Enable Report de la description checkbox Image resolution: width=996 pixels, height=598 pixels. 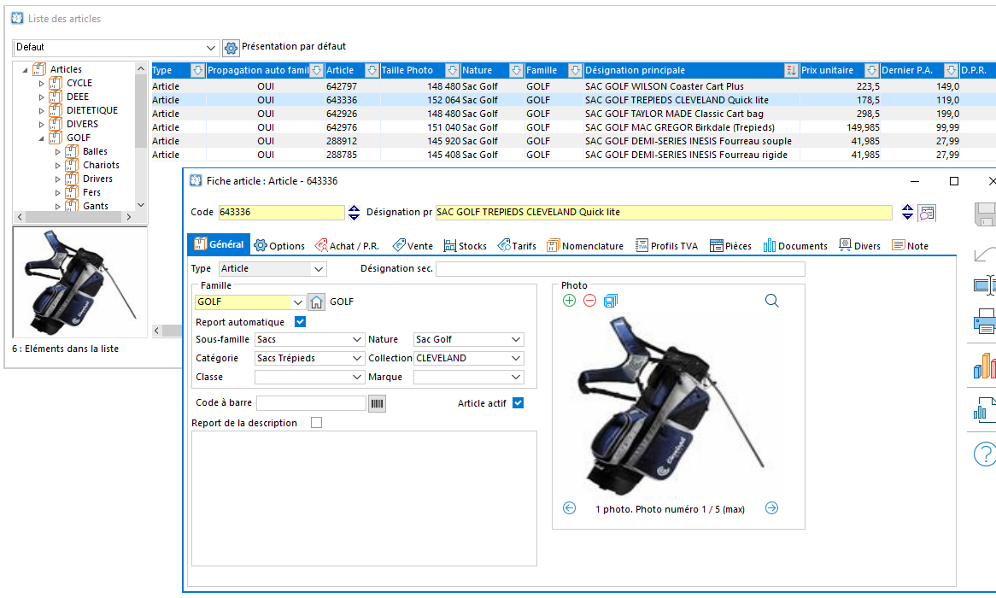(x=316, y=423)
